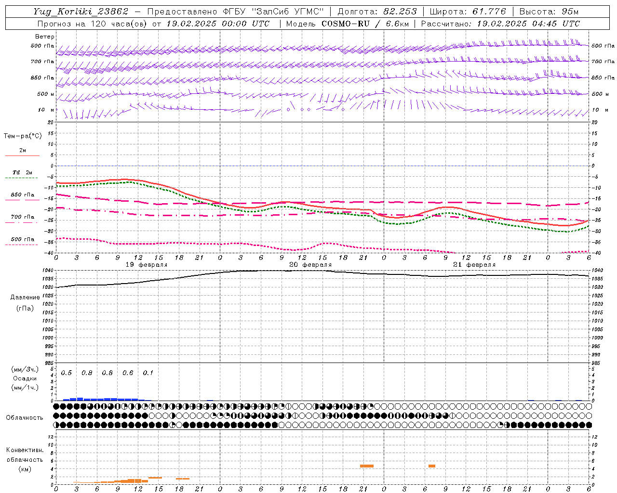Click the '20 февраля' date label
This screenshot has height=493, width=617.
click(x=310, y=265)
